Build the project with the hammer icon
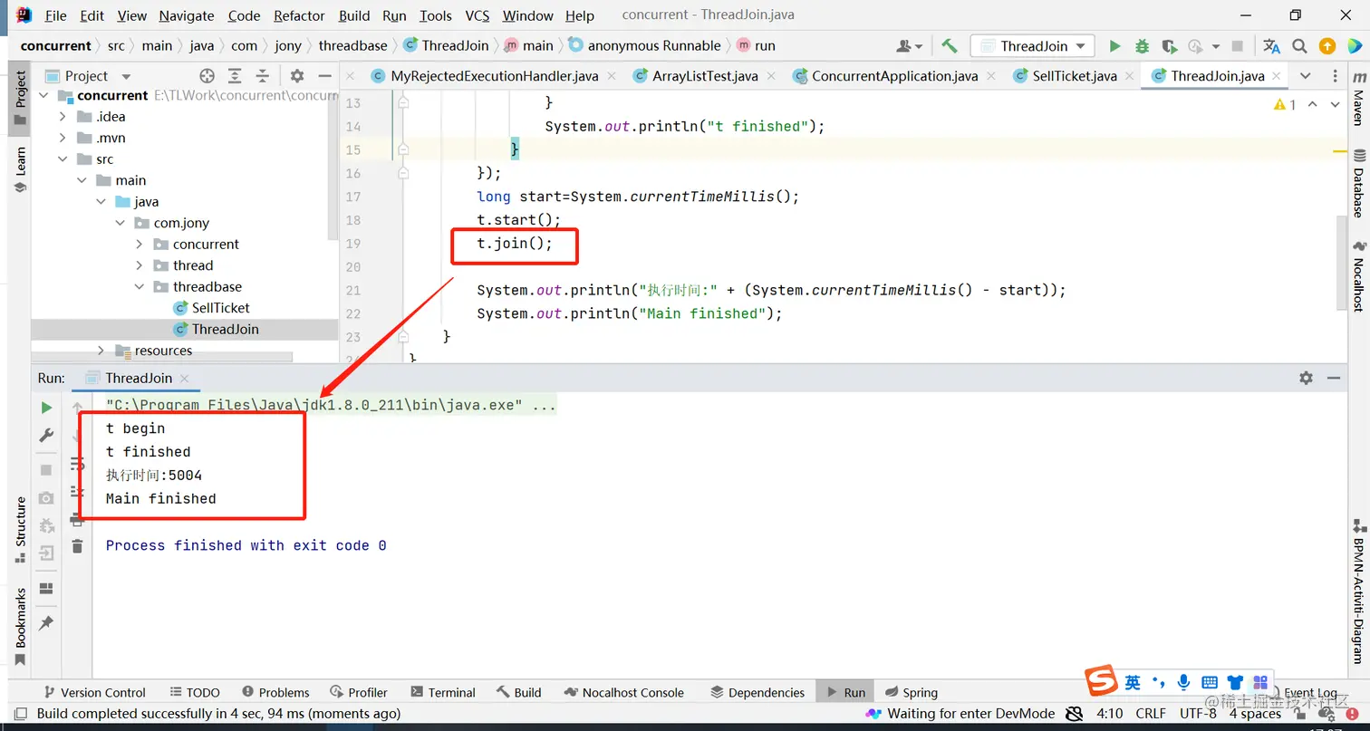1370x731 pixels. click(950, 46)
